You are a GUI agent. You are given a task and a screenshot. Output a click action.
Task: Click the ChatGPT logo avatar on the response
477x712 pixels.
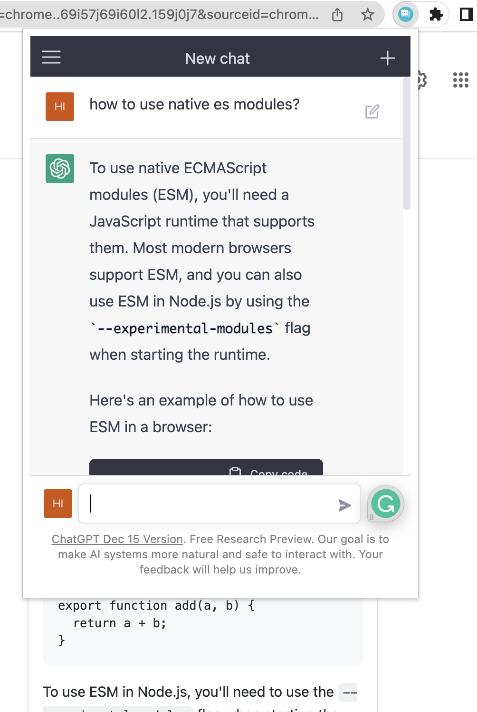click(59, 168)
